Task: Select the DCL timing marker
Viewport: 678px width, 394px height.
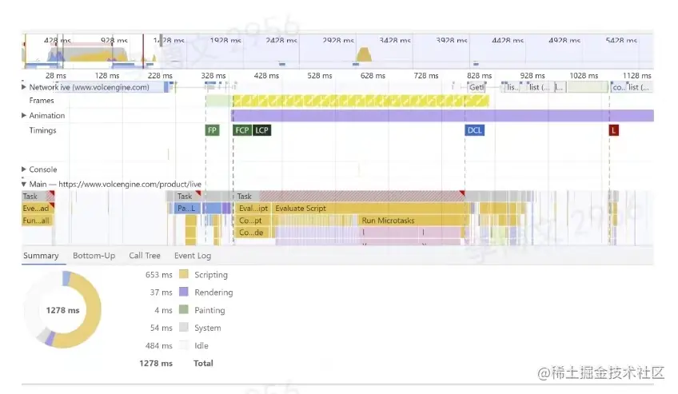Action: click(x=474, y=130)
